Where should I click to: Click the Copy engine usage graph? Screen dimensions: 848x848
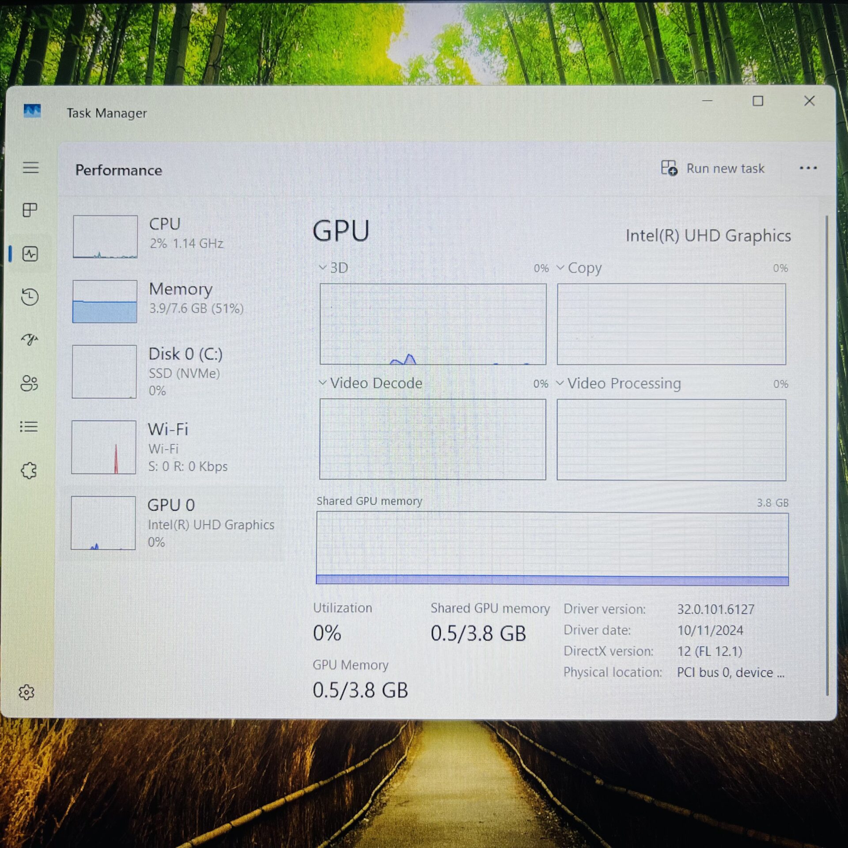(671, 324)
